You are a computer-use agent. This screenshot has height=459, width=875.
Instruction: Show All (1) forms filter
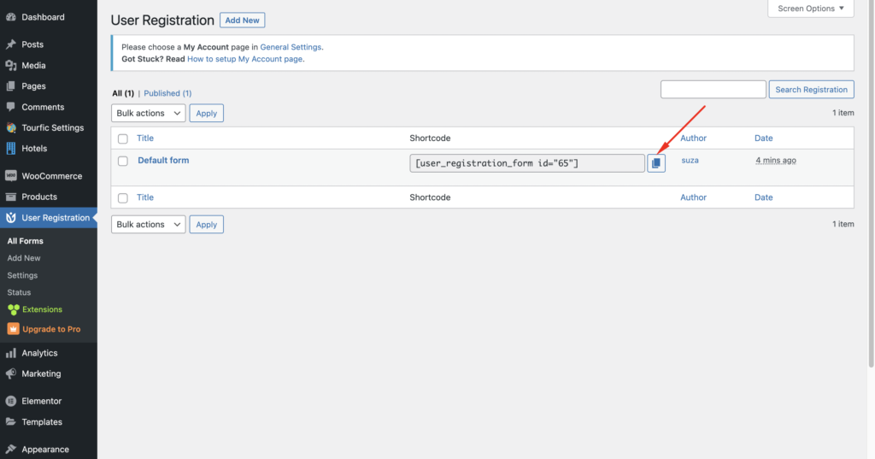pos(123,93)
